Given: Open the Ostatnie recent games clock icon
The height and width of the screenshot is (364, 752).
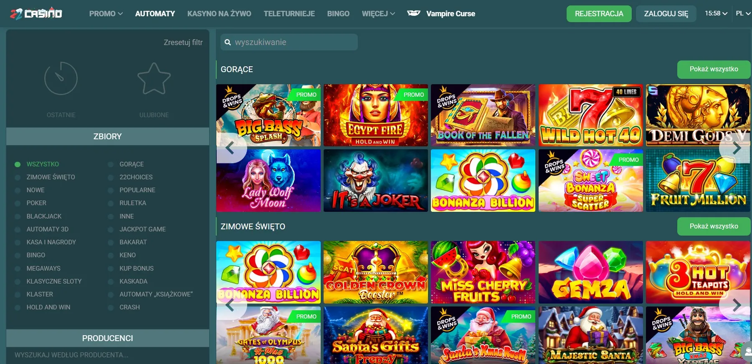Looking at the screenshot, I should (61, 78).
